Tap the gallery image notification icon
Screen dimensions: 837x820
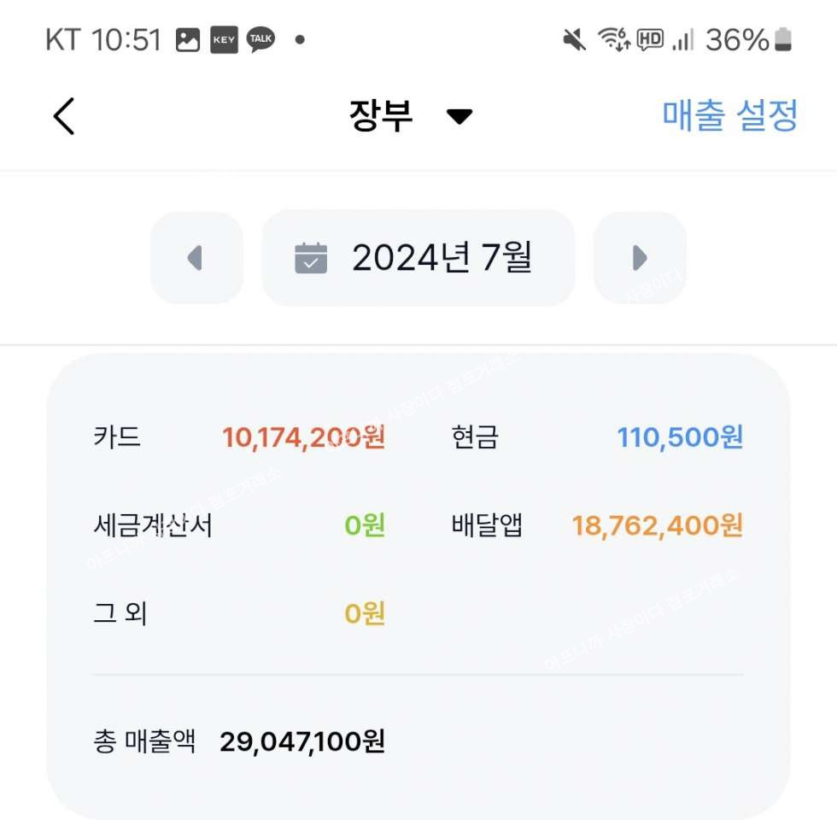[x=188, y=40]
